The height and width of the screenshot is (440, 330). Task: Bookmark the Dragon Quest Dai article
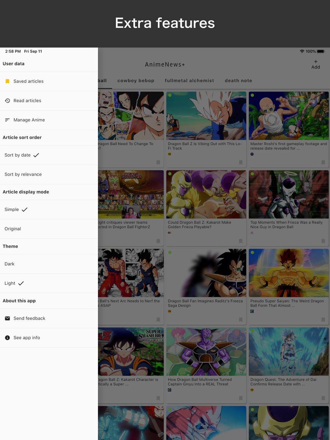click(323, 398)
